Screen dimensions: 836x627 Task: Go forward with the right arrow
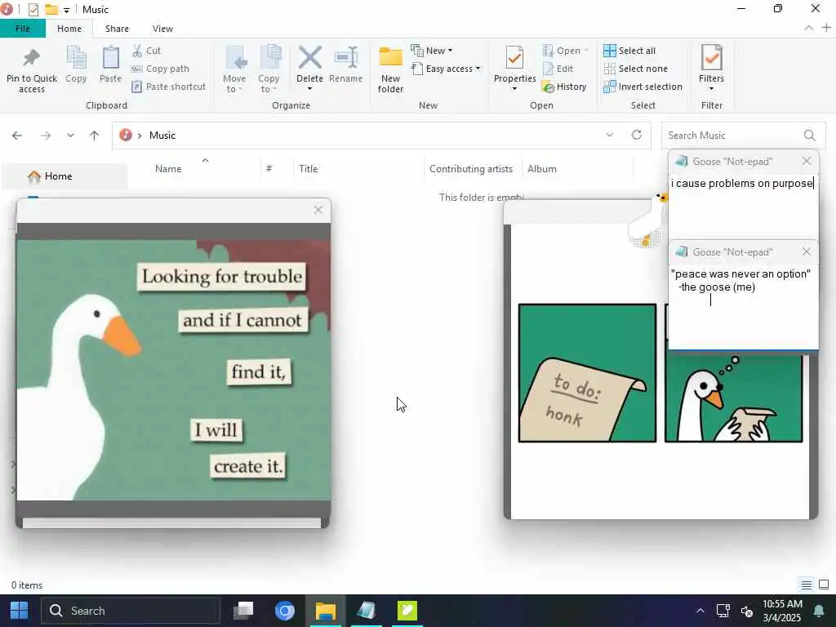pos(46,136)
